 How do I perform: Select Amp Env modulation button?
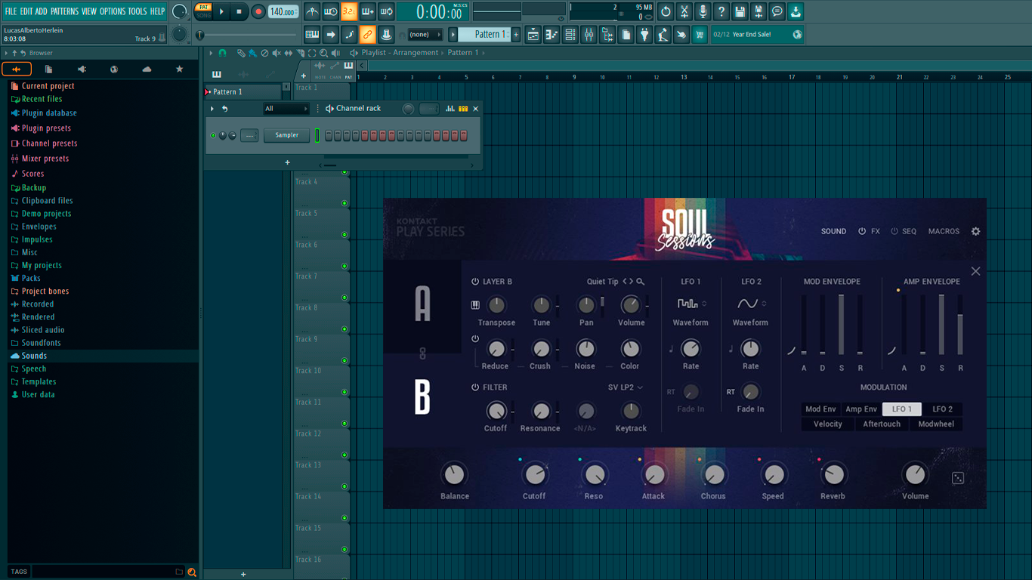(x=861, y=409)
